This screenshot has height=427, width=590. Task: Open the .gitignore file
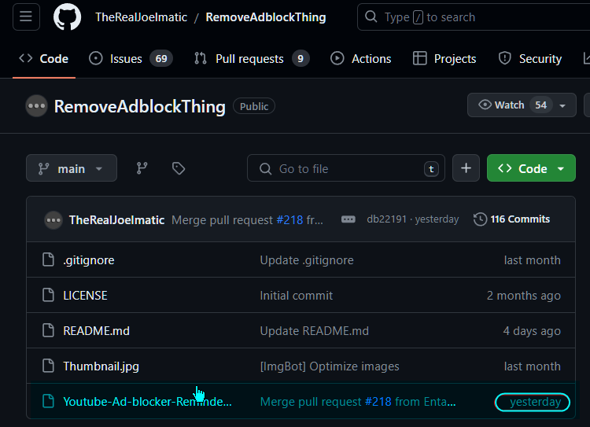click(89, 260)
